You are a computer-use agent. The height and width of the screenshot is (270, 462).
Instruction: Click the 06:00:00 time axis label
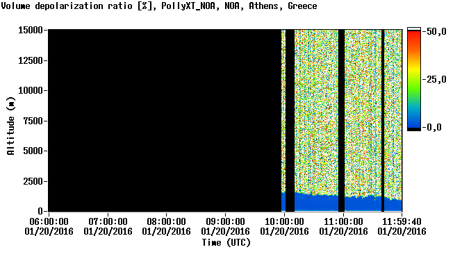[x=49, y=221]
